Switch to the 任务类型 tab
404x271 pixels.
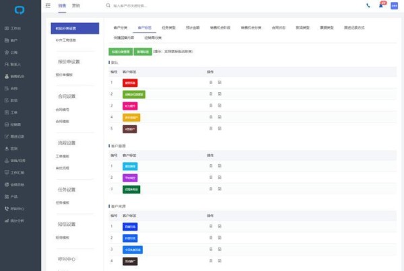pos(169,28)
